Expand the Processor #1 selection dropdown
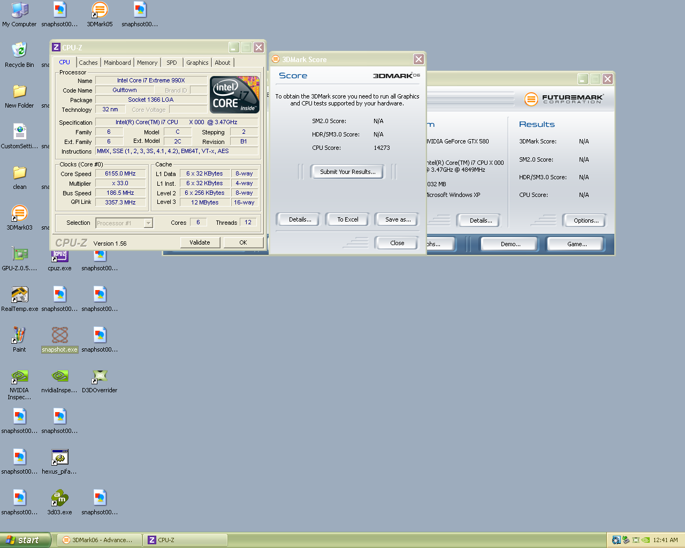The image size is (685, 548). click(x=148, y=223)
